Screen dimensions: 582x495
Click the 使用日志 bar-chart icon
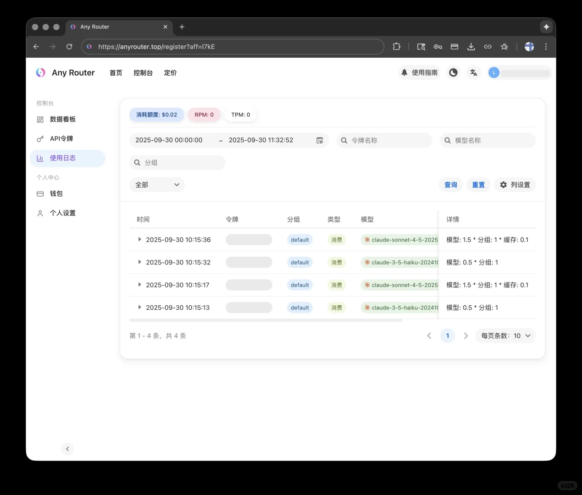point(40,158)
